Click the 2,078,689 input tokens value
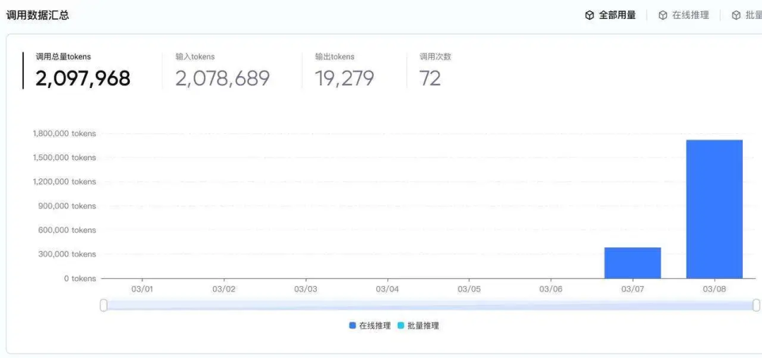The width and height of the screenshot is (762, 358). click(x=222, y=78)
